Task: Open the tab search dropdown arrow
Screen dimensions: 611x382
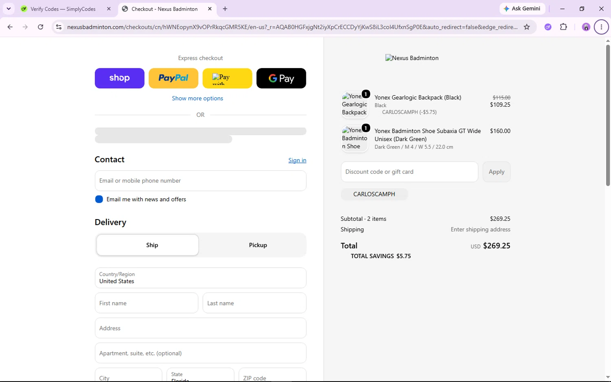Action: pyautogui.click(x=9, y=9)
